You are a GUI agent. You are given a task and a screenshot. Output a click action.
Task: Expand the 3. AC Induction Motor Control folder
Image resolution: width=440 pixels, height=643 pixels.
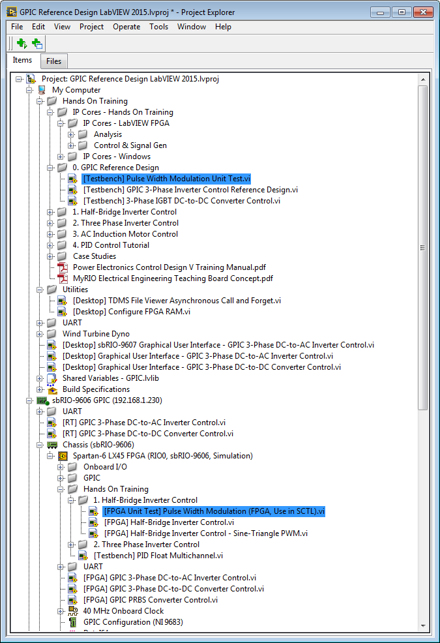(x=50, y=234)
